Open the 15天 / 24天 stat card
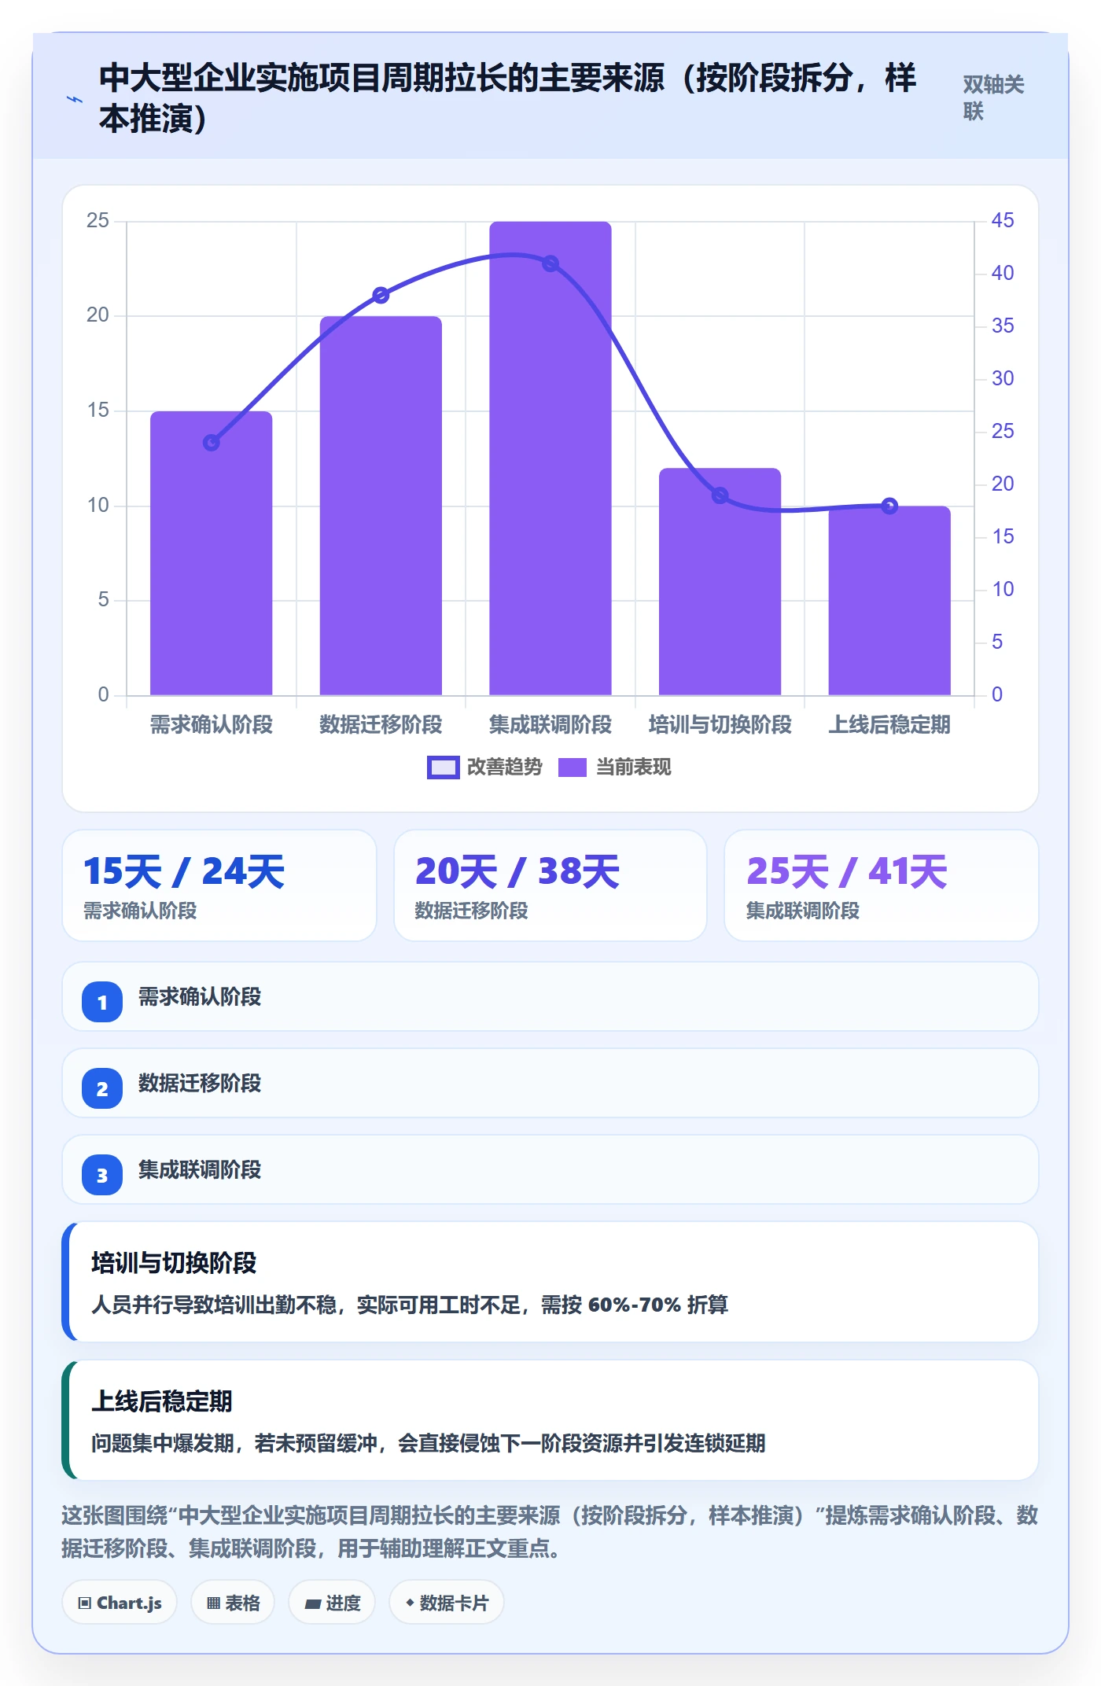1101x1686 pixels. pos(219,885)
